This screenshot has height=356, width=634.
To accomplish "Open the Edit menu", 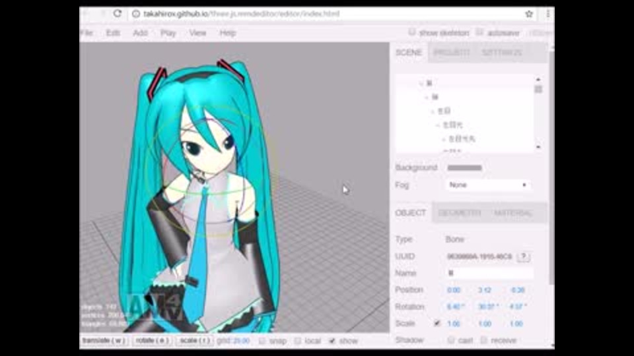I will [113, 33].
